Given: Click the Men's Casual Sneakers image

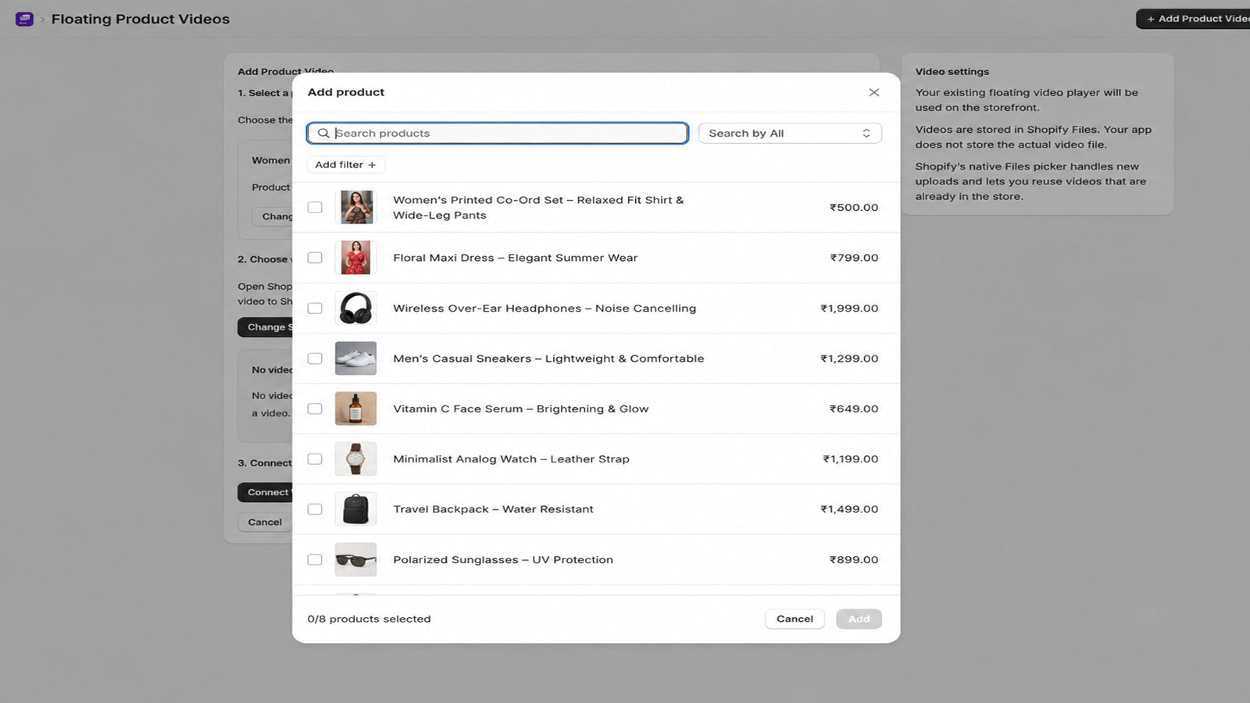Looking at the screenshot, I should pyautogui.click(x=355, y=359).
